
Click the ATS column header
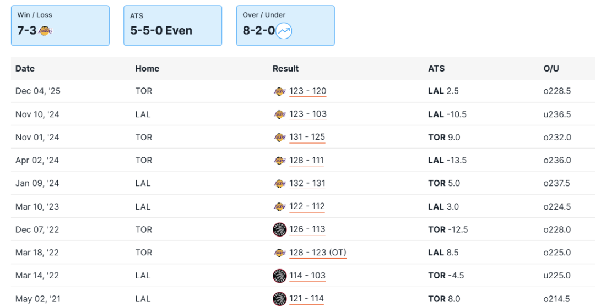point(436,69)
